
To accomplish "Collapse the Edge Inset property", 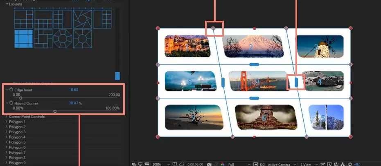I will pyautogui.click(x=7, y=90).
